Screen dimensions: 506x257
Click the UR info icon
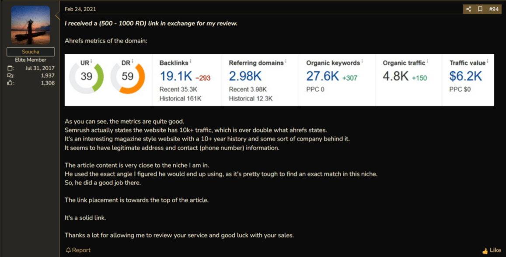91,61
